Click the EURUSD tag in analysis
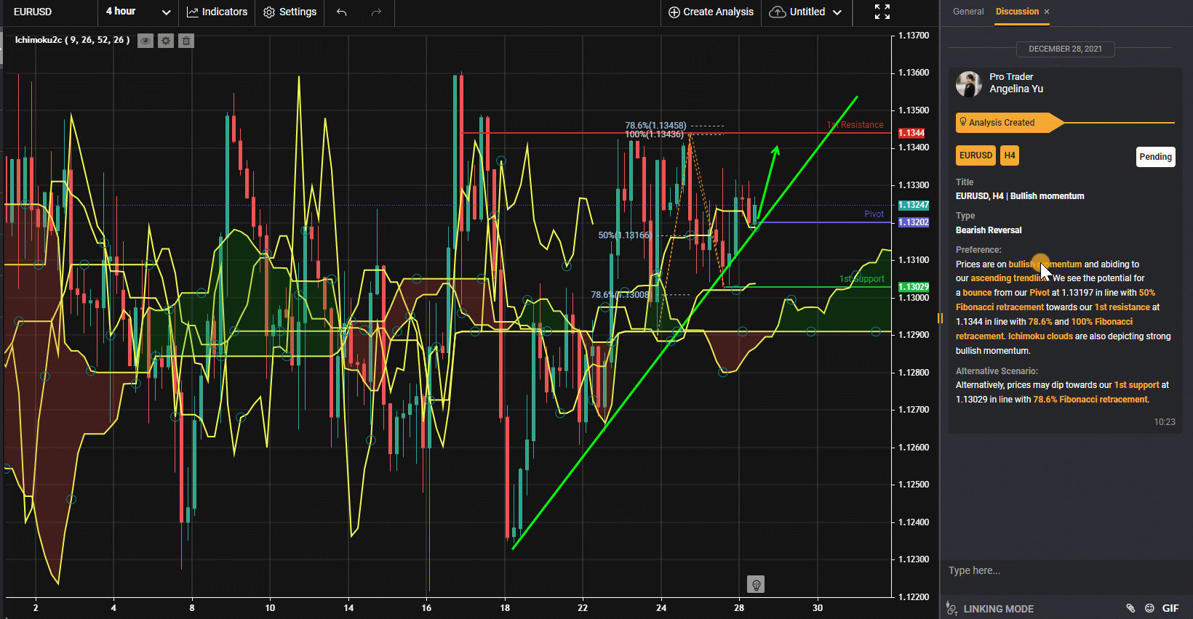1193x619 pixels. pyautogui.click(x=975, y=155)
